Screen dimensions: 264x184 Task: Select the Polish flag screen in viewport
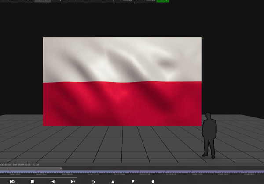122,81
